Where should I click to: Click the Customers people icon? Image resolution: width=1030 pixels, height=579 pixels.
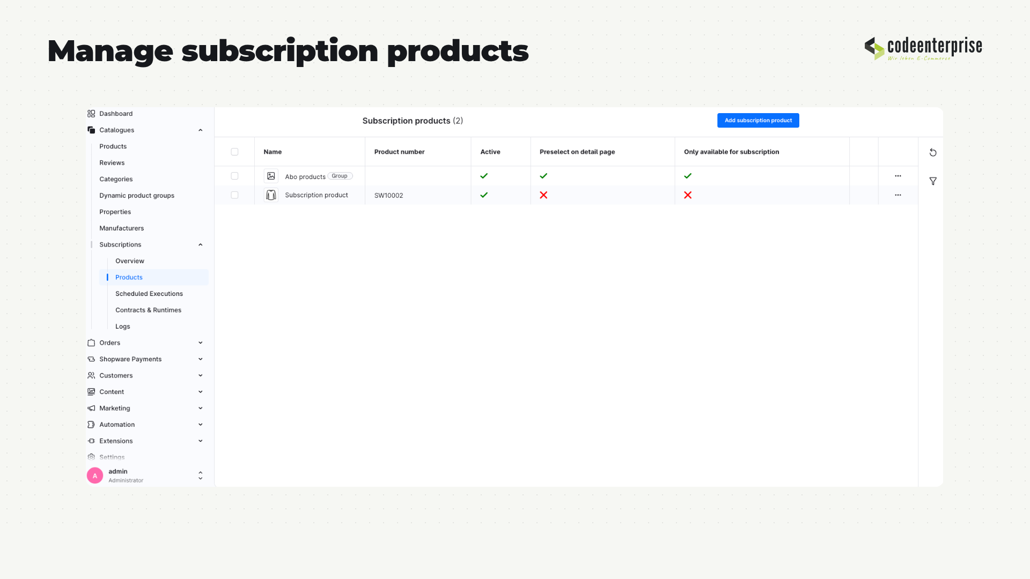tap(91, 375)
